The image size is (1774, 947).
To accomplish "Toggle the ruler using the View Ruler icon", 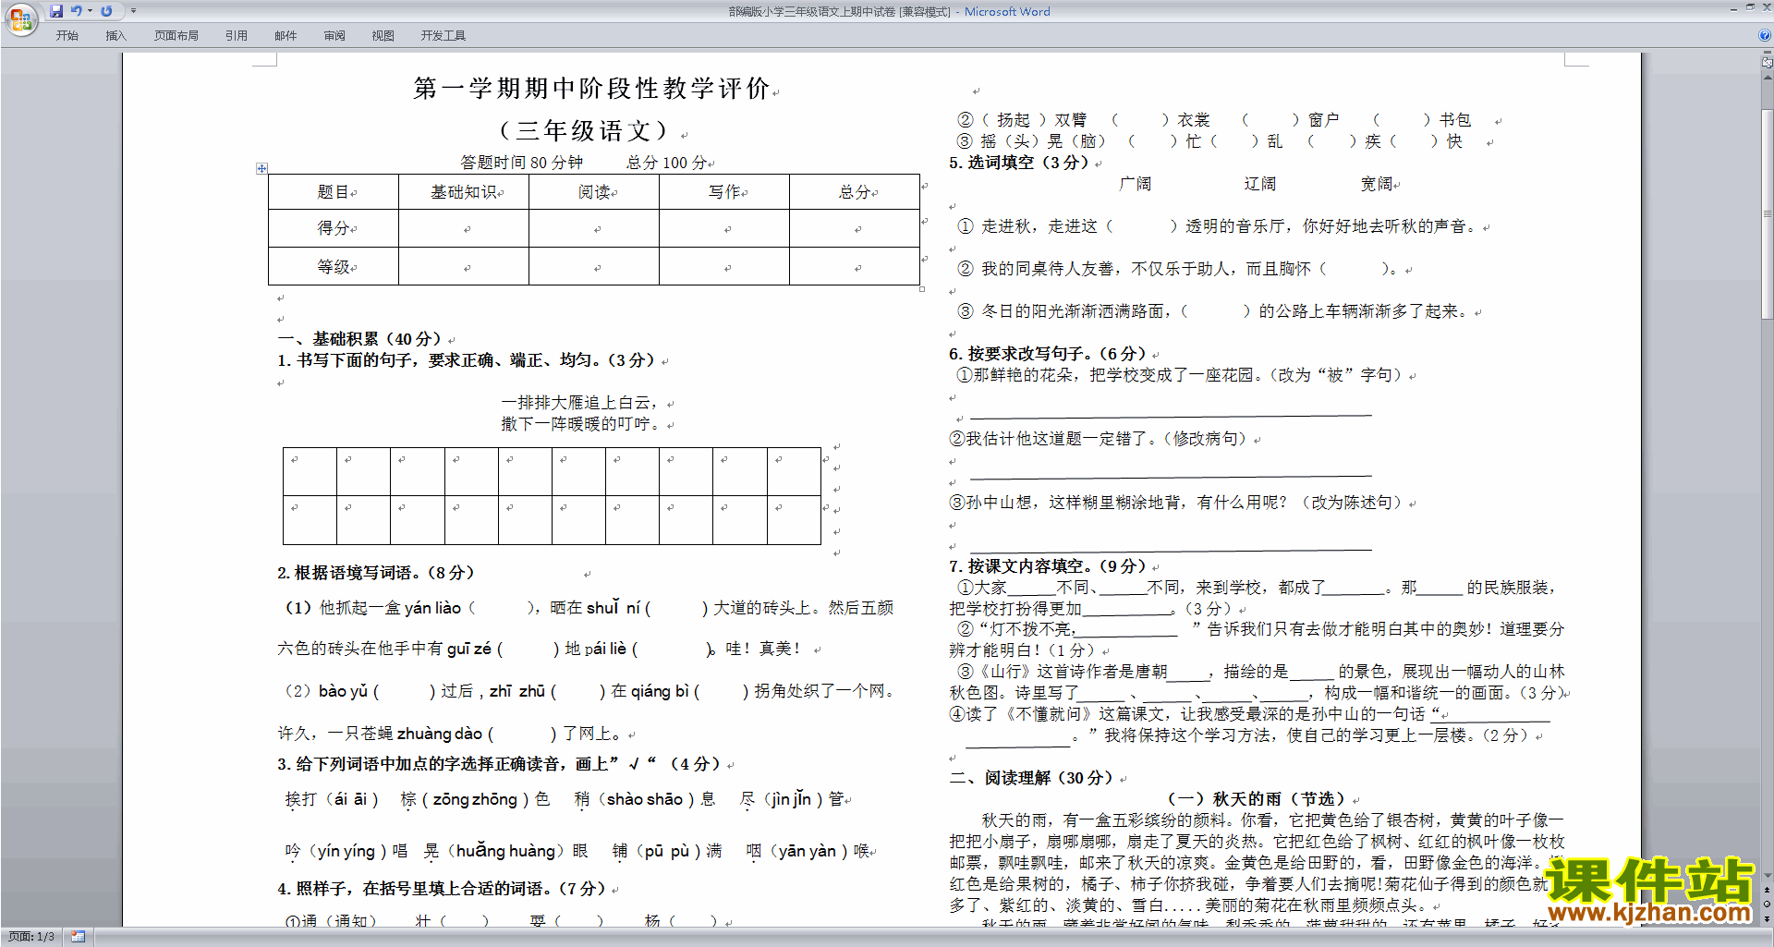I will click(1767, 62).
